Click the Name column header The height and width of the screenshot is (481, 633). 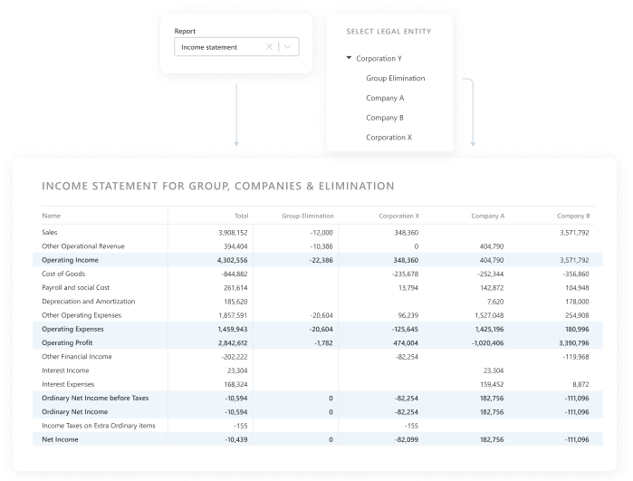pos(52,216)
